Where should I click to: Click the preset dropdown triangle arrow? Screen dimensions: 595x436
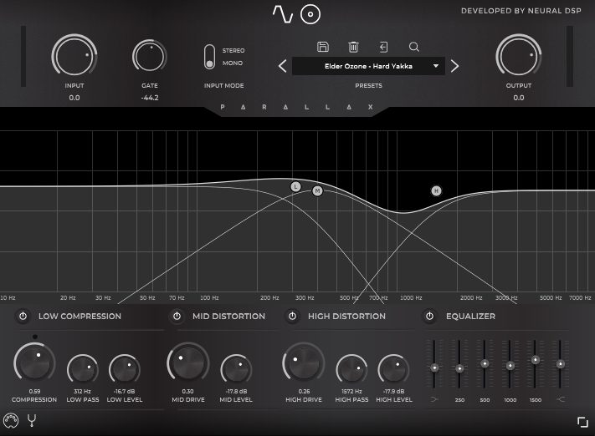(x=436, y=66)
